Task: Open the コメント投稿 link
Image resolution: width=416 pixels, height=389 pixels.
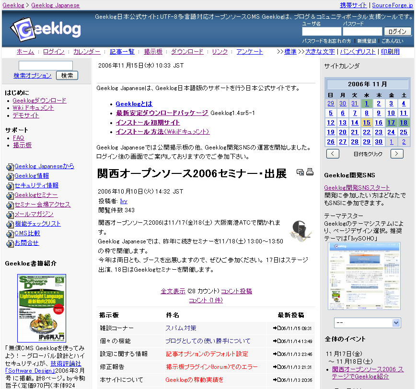Action: [236, 291]
